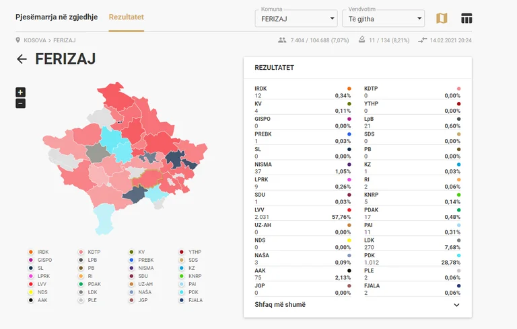Toggle PDK in map legend
Screen dimensions: 517x329
[x=188, y=292]
